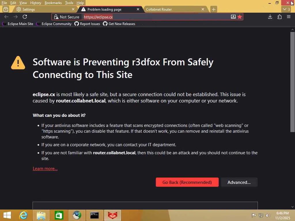Open the Firefox View tab list icon
Screen dimensions: 295x221
6,9
